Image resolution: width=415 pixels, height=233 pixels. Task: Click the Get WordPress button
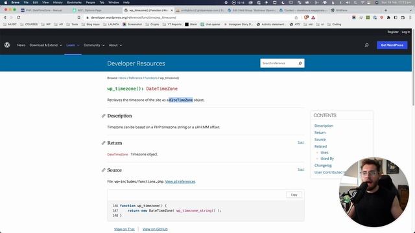392,45
